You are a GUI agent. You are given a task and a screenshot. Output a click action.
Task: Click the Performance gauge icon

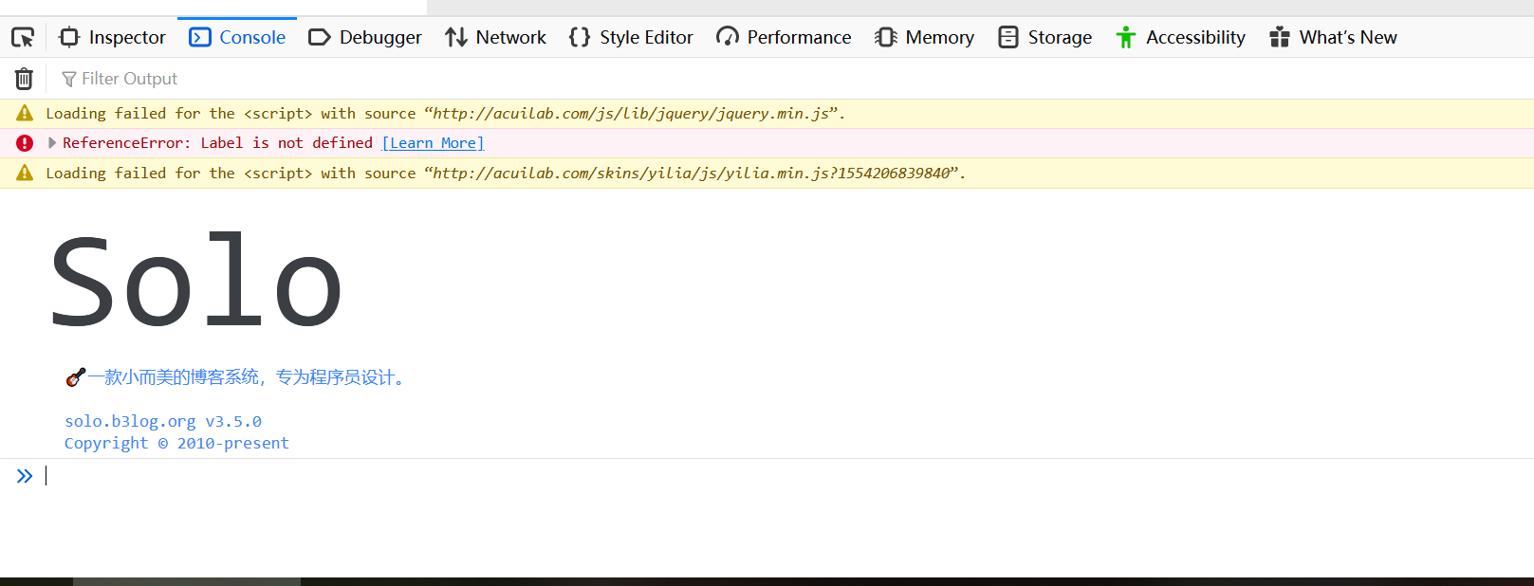(728, 38)
